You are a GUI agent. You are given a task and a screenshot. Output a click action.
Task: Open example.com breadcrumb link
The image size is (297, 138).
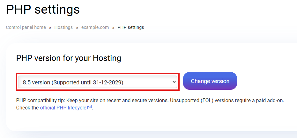(x=95, y=27)
